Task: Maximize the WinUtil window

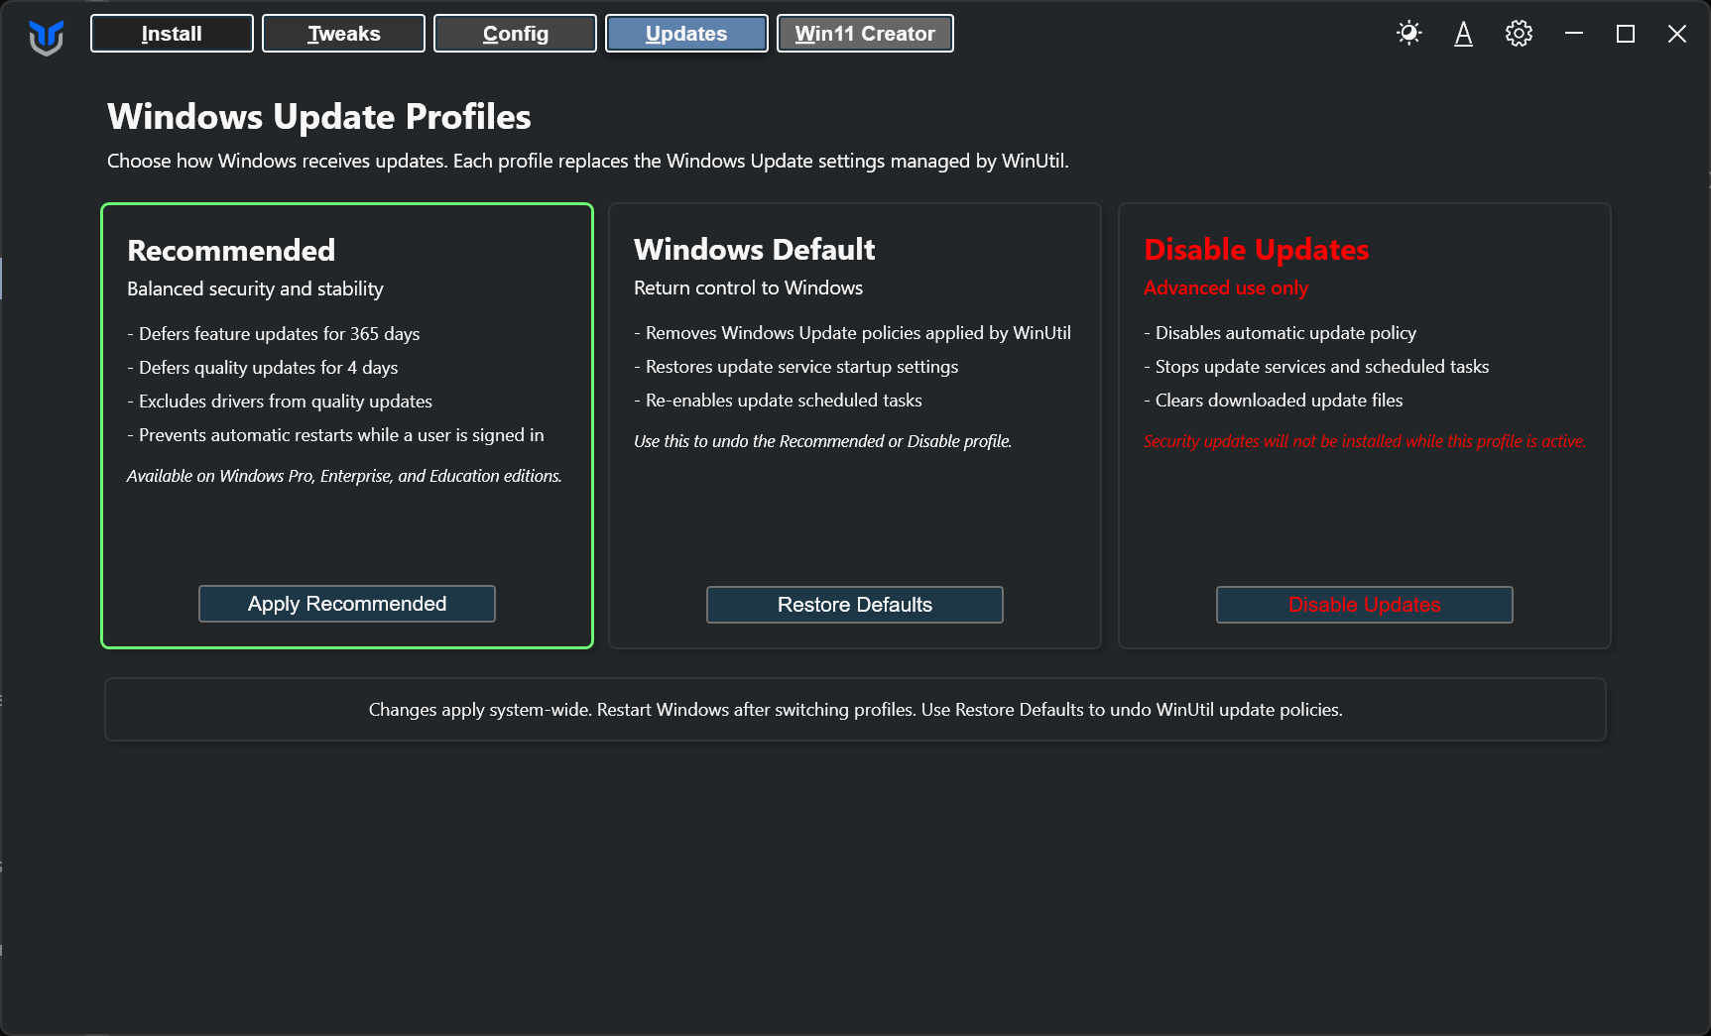Action: coord(1626,34)
